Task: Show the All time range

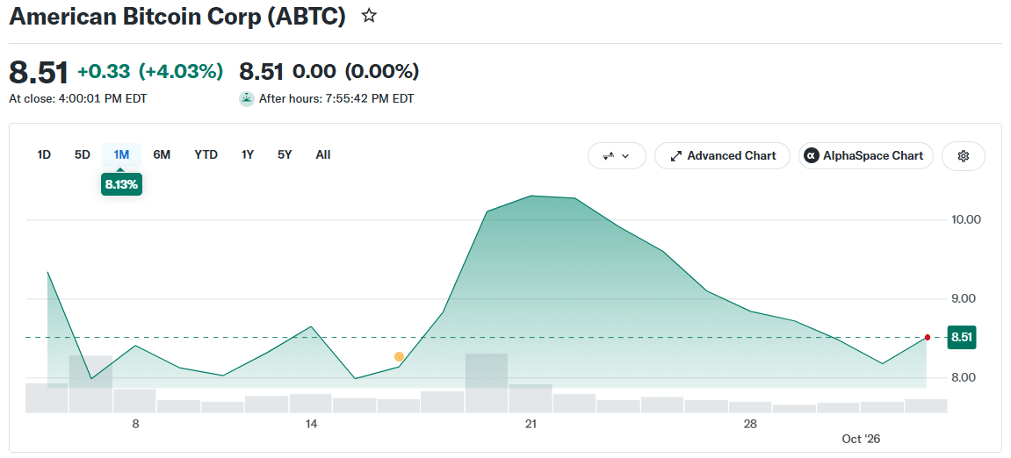Action: click(x=323, y=154)
